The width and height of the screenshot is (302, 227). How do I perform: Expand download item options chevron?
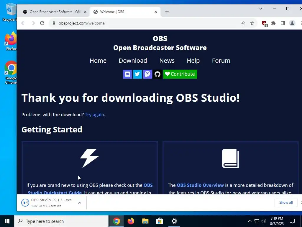click(x=80, y=203)
